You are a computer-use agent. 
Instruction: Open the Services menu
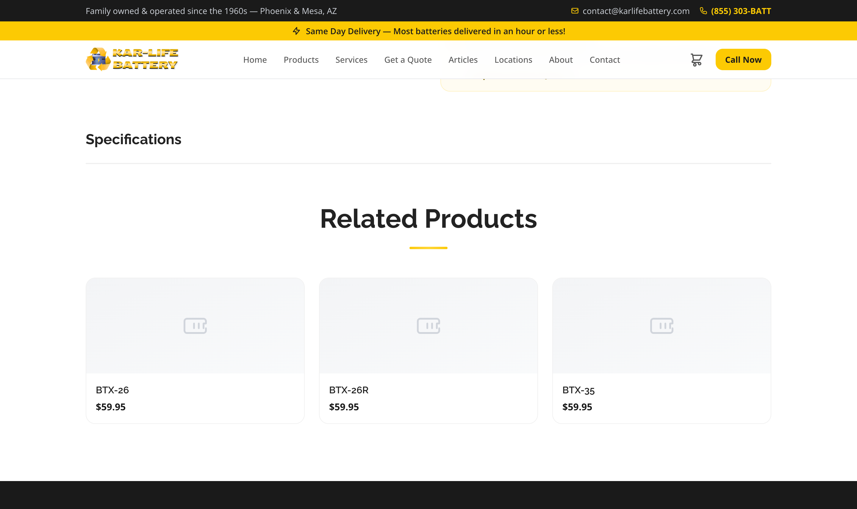tap(351, 59)
